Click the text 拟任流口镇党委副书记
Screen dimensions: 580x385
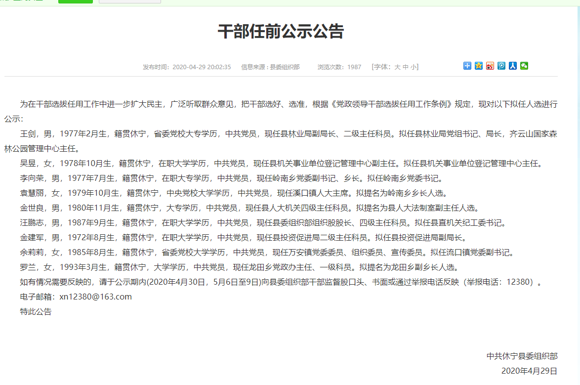click(470, 252)
